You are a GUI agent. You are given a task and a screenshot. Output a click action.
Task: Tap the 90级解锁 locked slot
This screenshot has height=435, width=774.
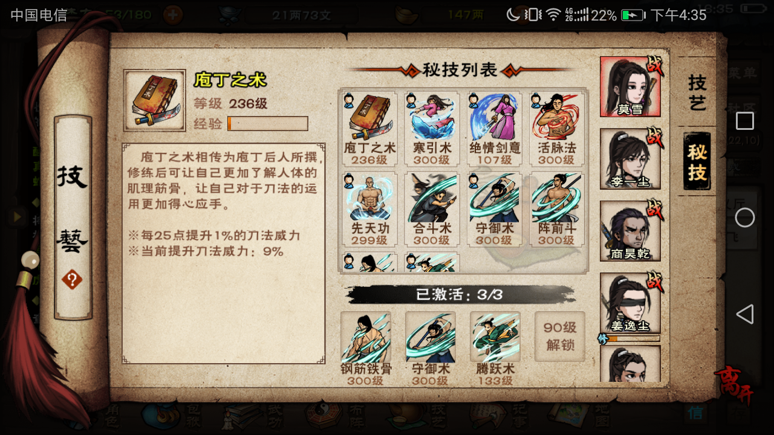559,337
